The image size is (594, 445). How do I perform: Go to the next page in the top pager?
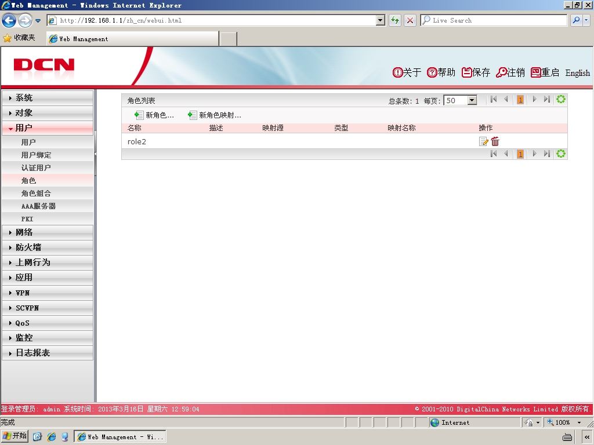click(534, 100)
